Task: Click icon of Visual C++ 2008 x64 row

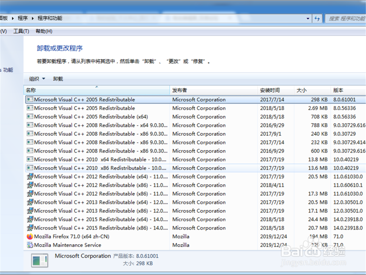Action: point(30,125)
